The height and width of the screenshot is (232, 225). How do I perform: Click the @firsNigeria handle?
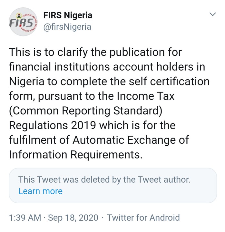coord(67,27)
